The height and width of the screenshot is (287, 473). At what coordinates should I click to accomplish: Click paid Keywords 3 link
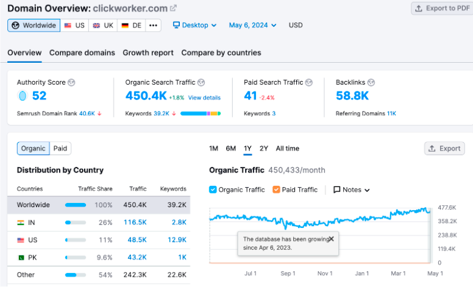click(274, 114)
